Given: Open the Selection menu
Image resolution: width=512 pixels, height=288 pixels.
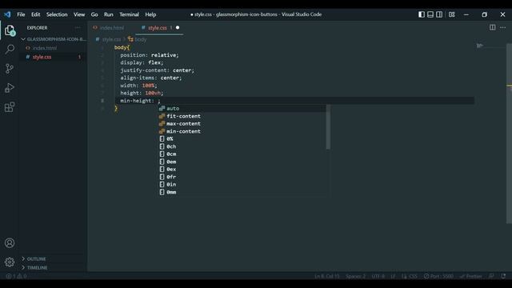Looking at the screenshot, I should [57, 14].
